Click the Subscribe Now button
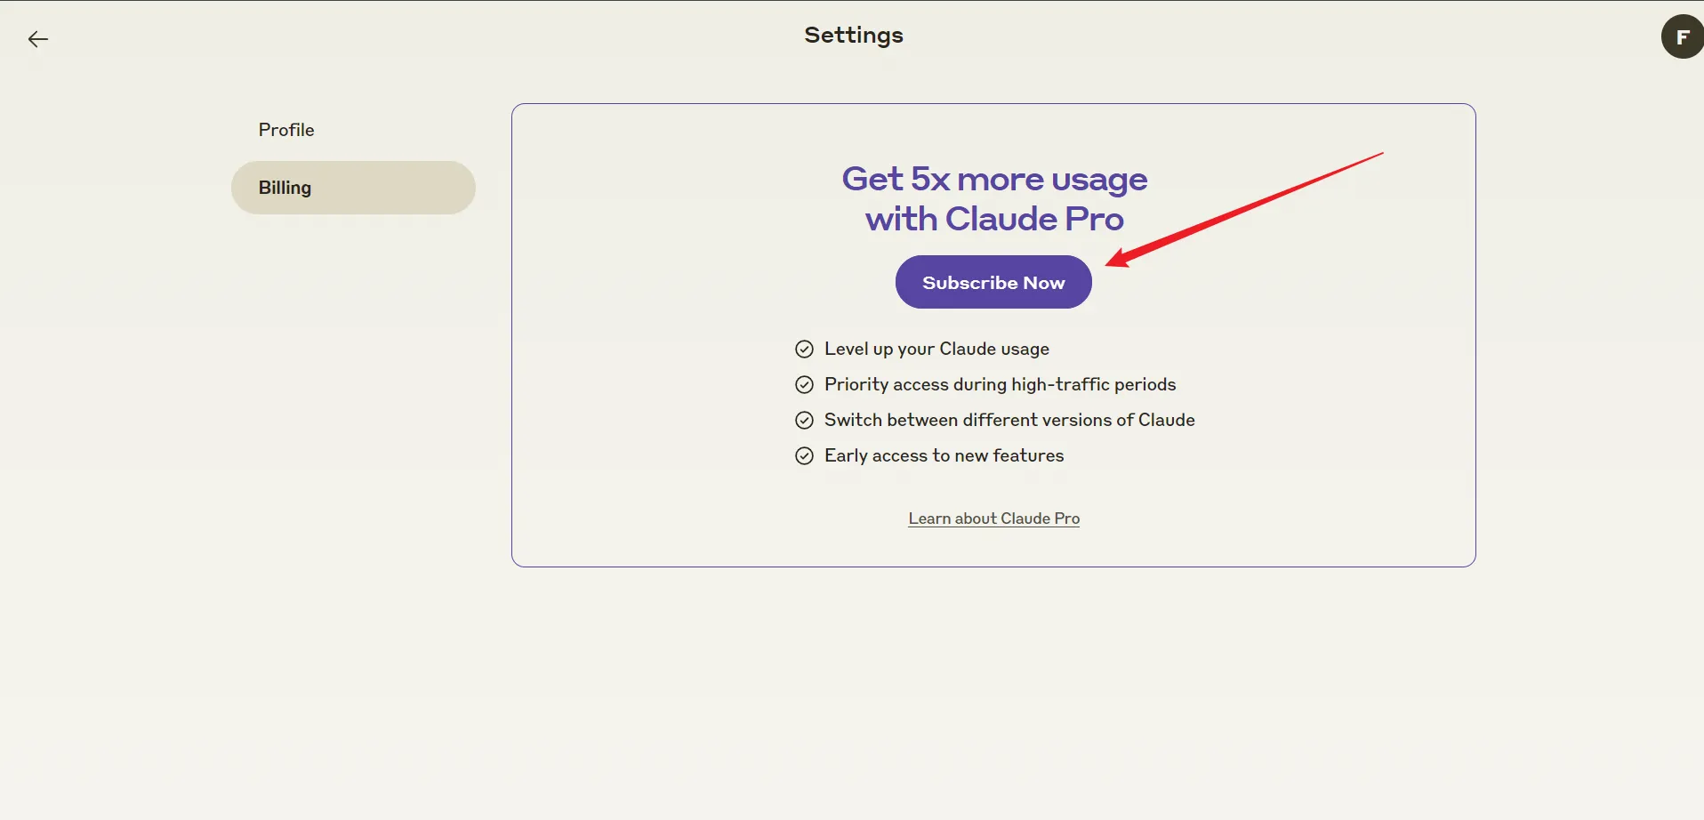The width and height of the screenshot is (1704, 820). pos(993,282)
